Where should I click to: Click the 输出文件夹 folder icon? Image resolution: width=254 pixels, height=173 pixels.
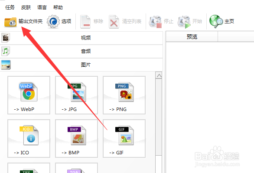[10, 22]
